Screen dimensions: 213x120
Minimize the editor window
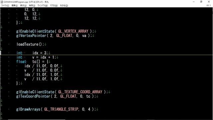pos(194,2)
